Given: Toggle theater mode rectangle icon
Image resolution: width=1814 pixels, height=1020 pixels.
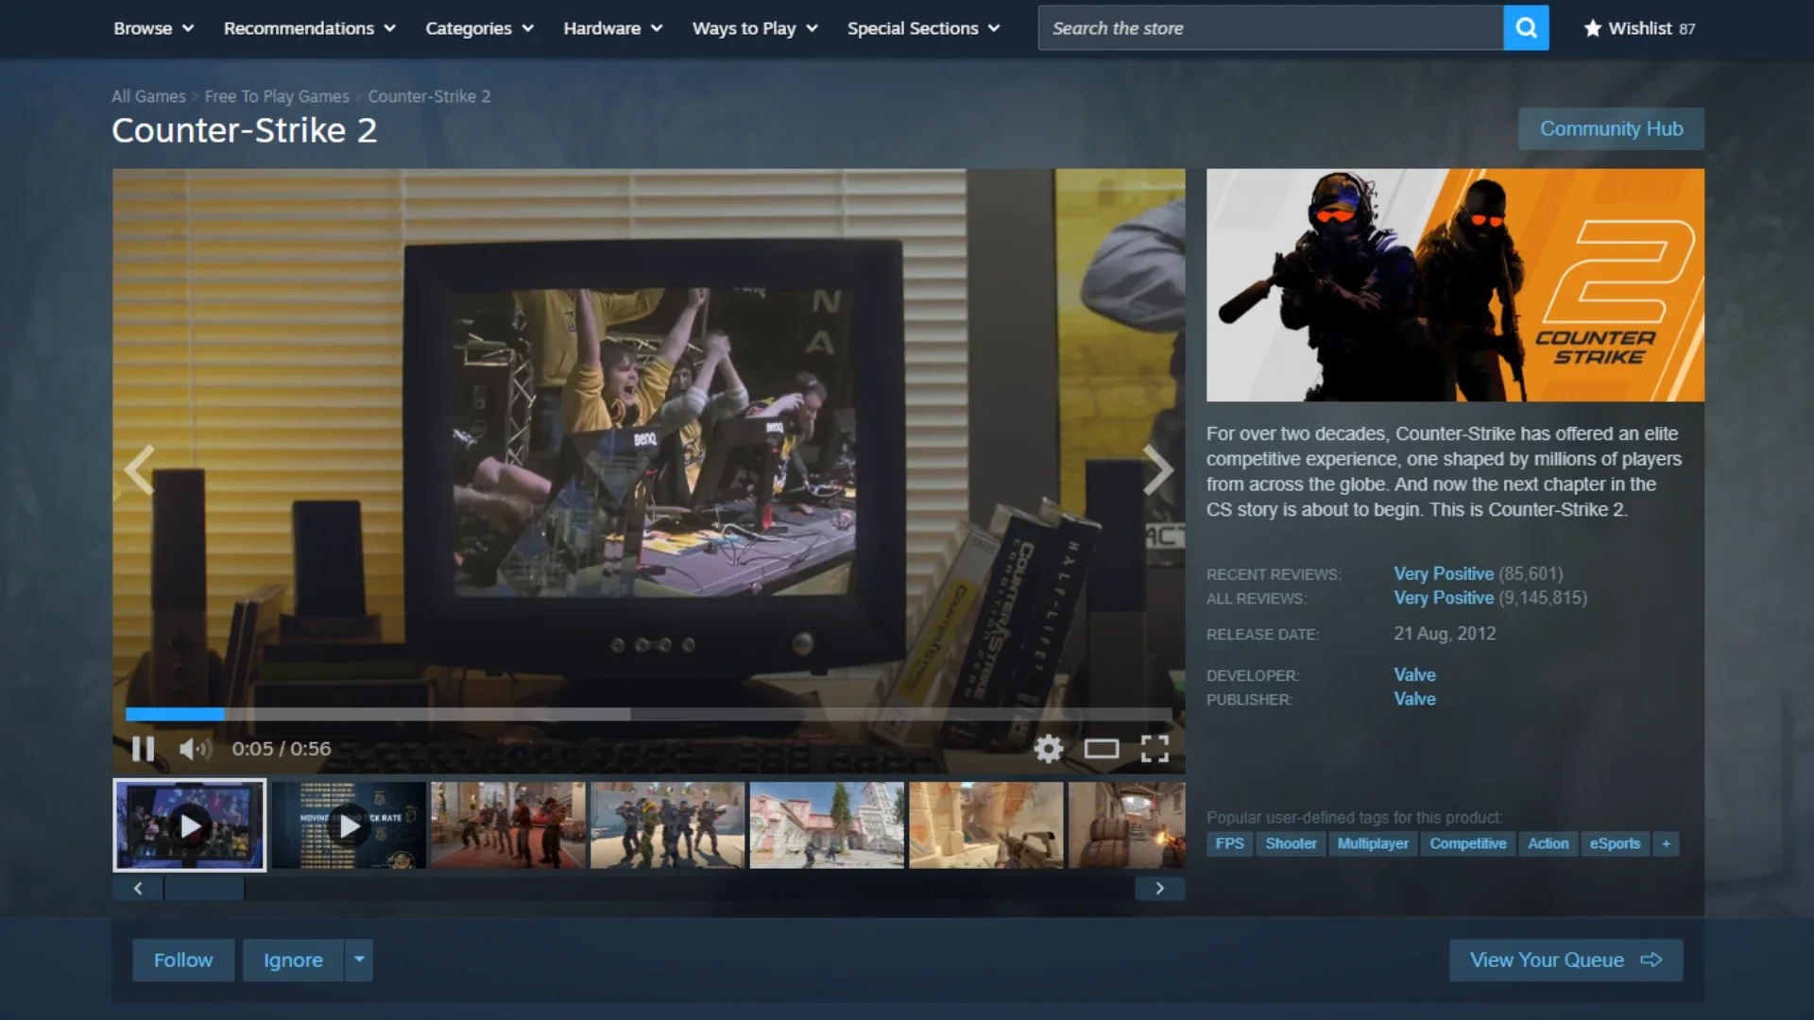Looking at the screenshot, I should tap(1101, 749).
